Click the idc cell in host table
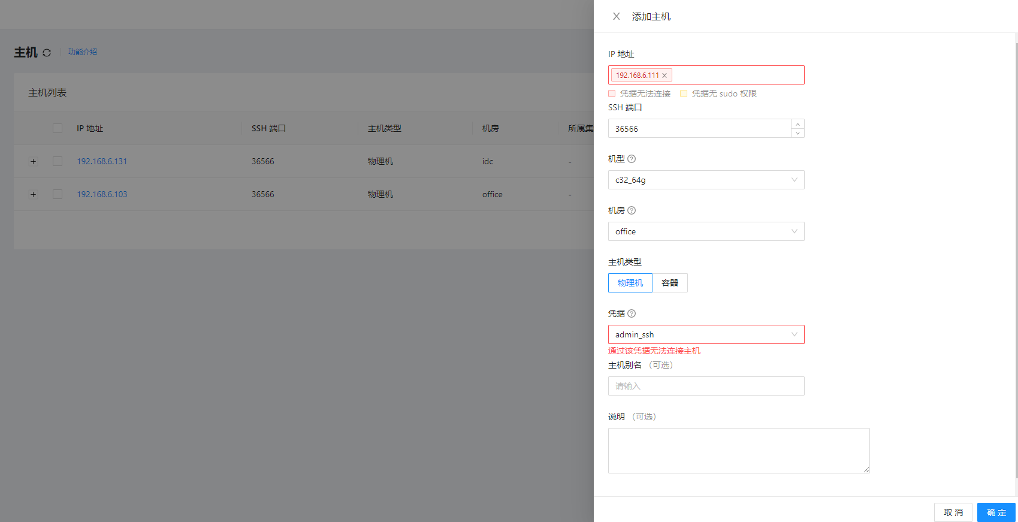This screenshot has height=522, width=1018. pos(488,161)
